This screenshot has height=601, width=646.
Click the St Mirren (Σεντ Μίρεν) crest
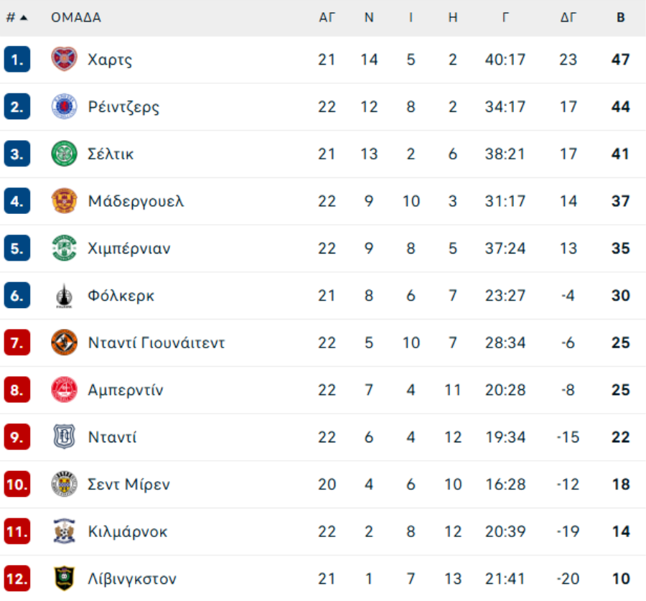(64, 485)
